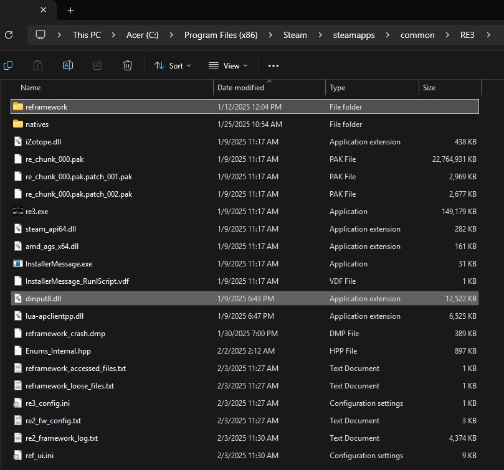The width and height of the screenshot is (504, 470).
Task: Click the re3_config.ini file icon
Action: [17, 403]
